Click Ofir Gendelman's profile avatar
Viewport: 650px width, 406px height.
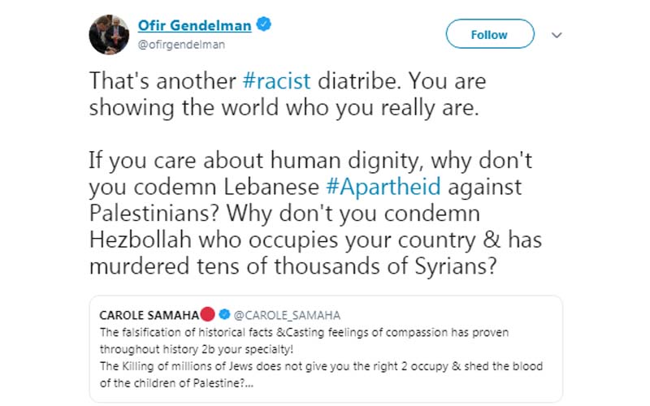point(108,34)
